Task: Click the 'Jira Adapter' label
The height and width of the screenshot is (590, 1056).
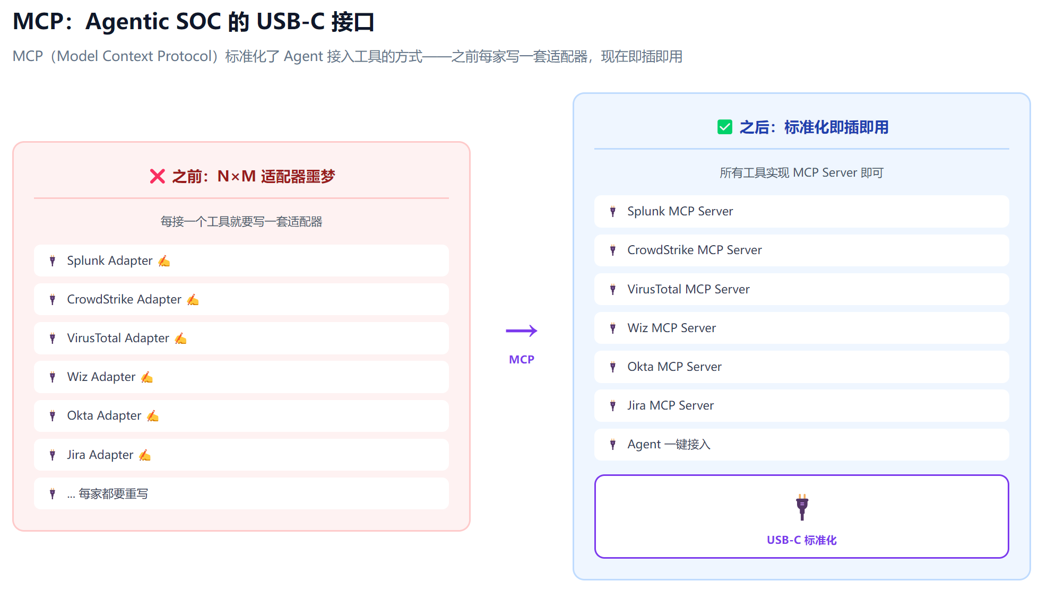Action: [100, 455]
